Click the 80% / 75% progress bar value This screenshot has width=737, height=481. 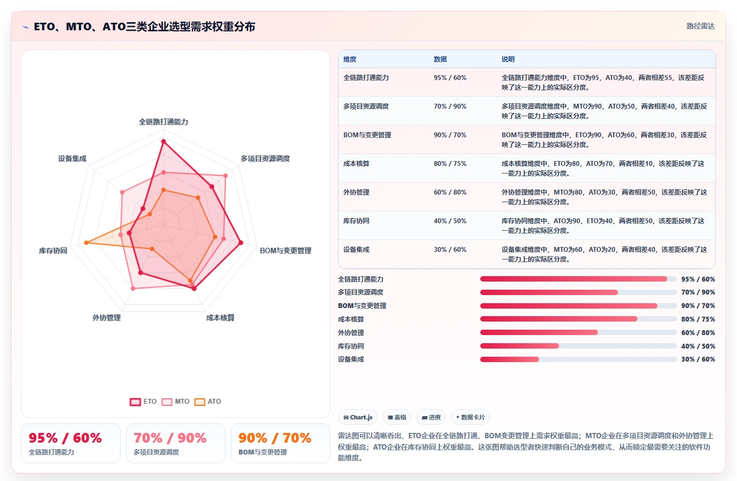click(698, 319)
